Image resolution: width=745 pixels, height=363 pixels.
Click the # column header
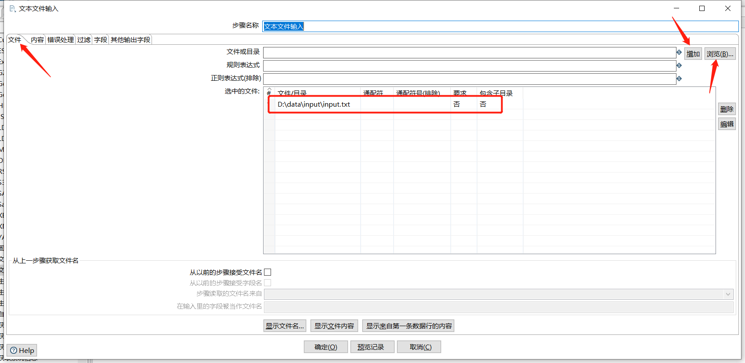(269, 93)
